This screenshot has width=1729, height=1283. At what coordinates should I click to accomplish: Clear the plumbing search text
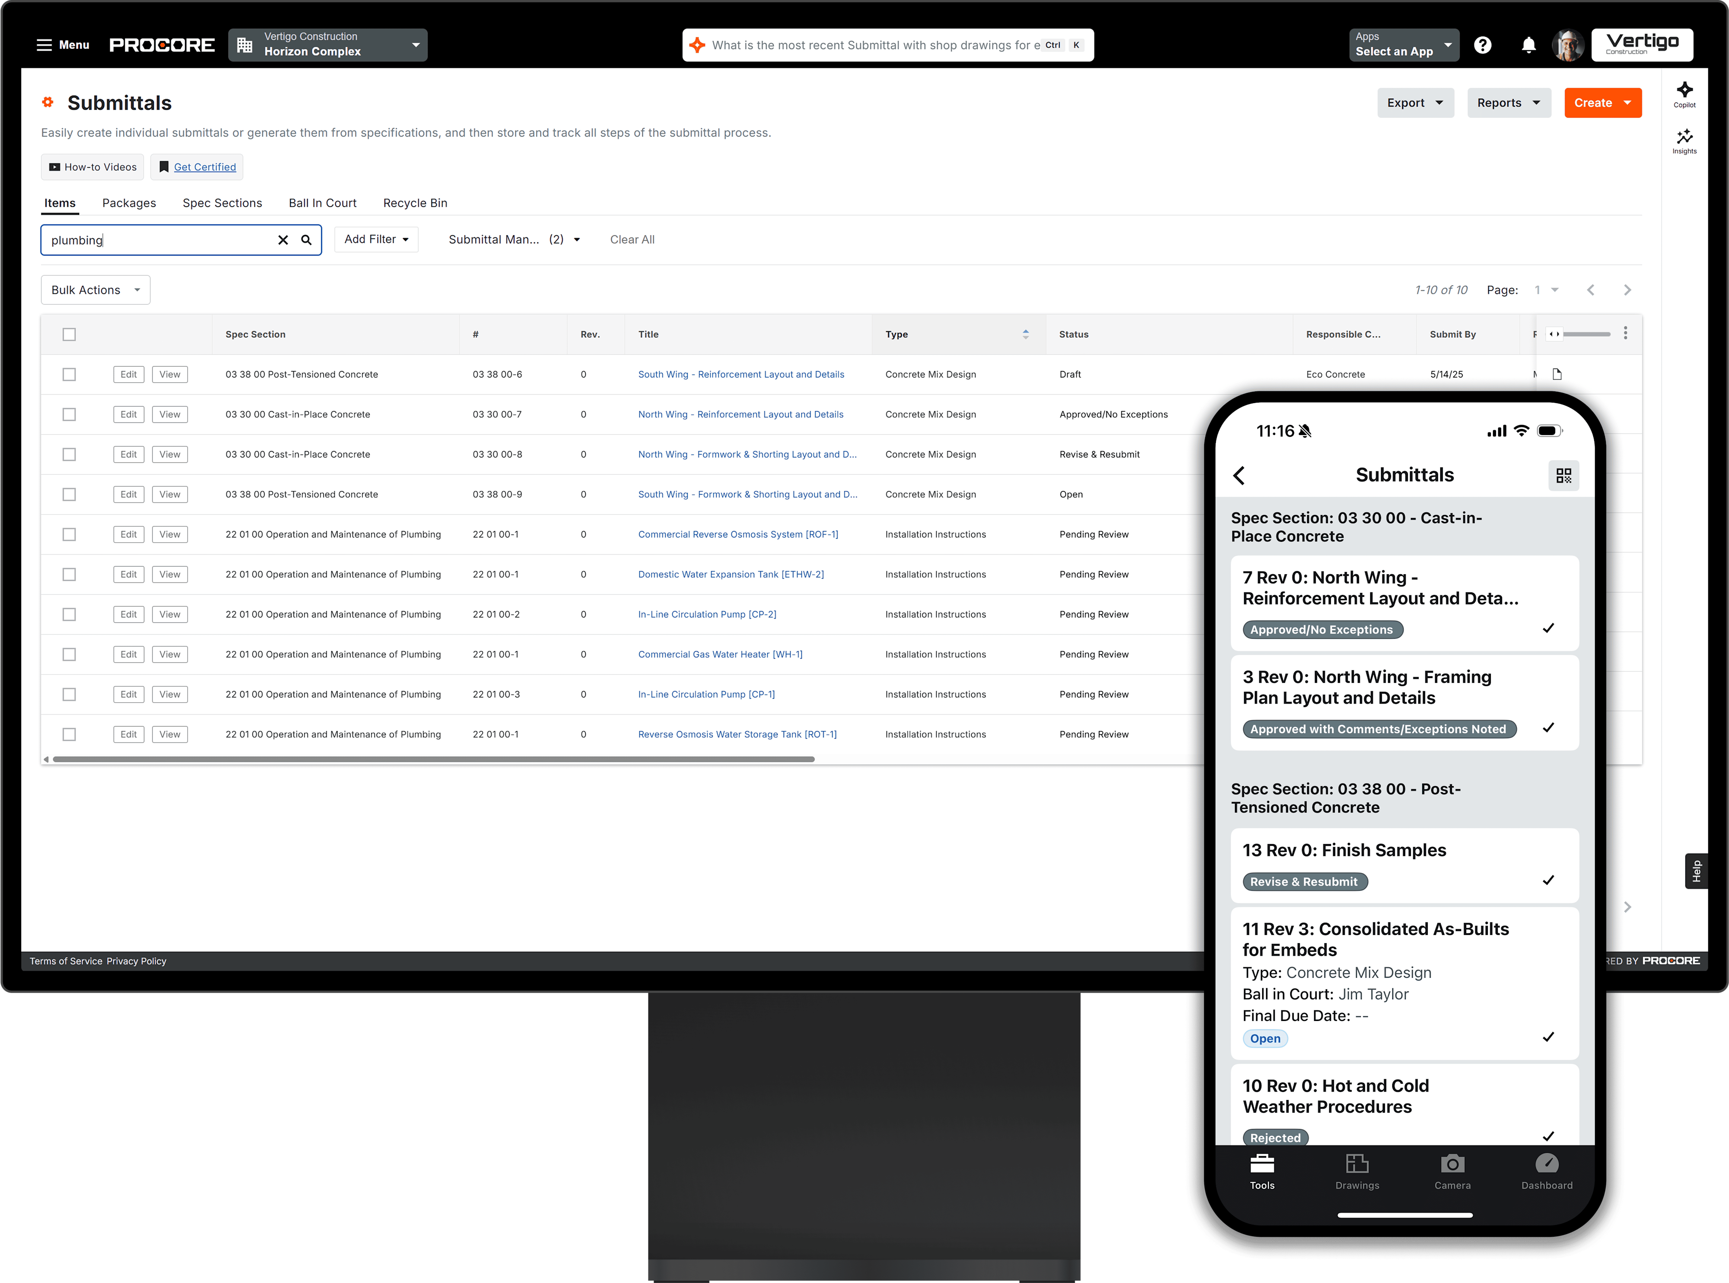coord(284,240)
